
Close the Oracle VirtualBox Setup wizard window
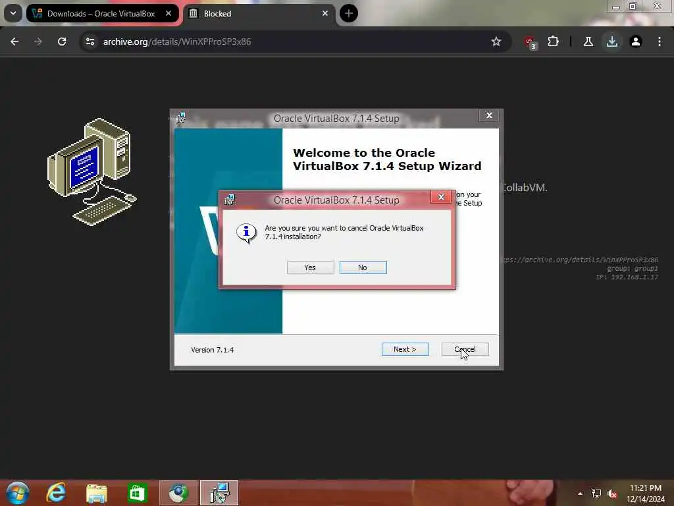click(489, 115)
